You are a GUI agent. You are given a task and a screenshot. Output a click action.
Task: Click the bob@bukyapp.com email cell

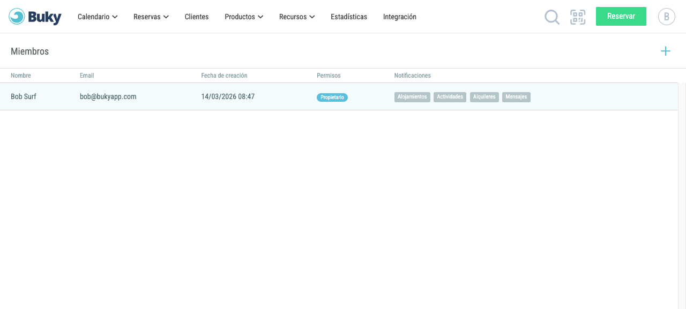click(108, 96)
